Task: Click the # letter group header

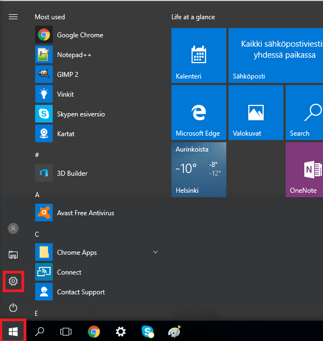Action: 37,155
